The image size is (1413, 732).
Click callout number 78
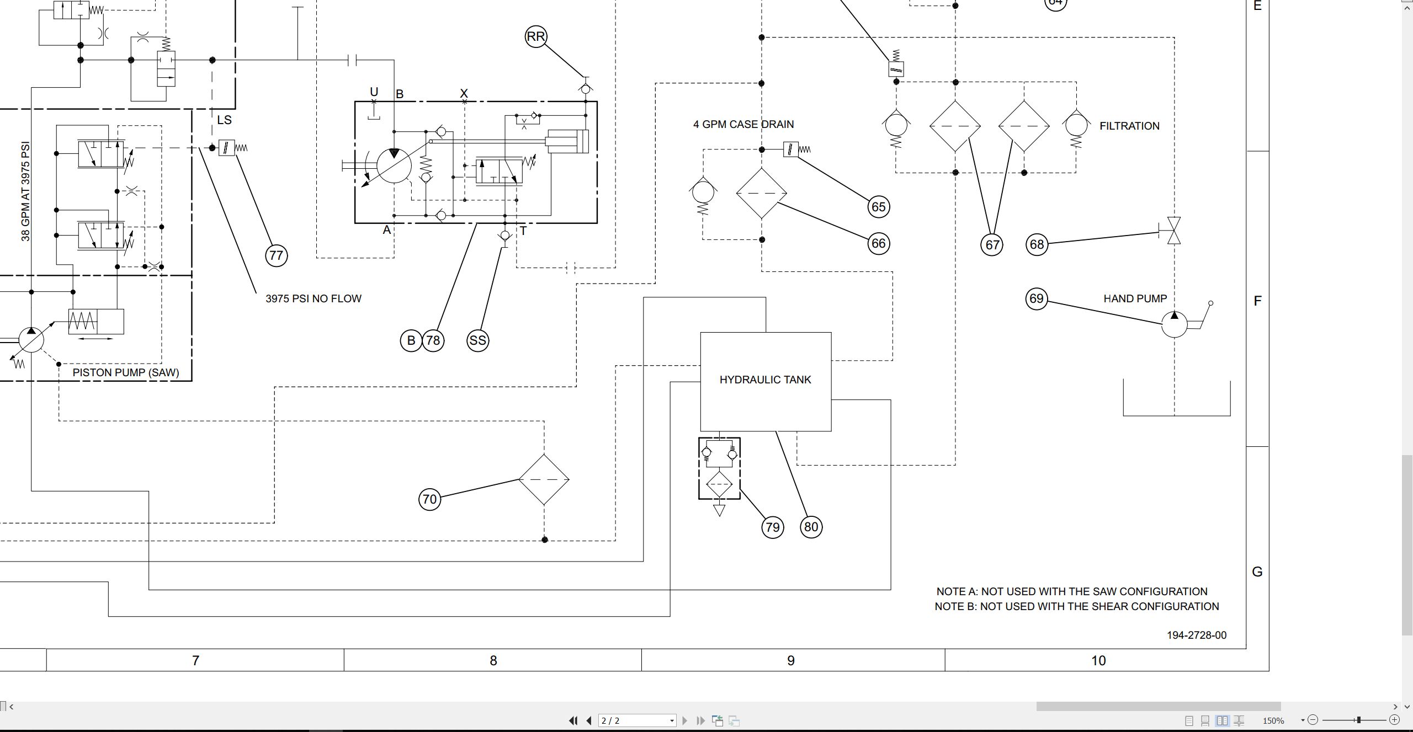click(x=433, y=340)
